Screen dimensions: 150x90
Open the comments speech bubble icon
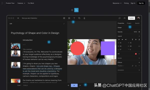pyautogui.click(x=119, y=18)
